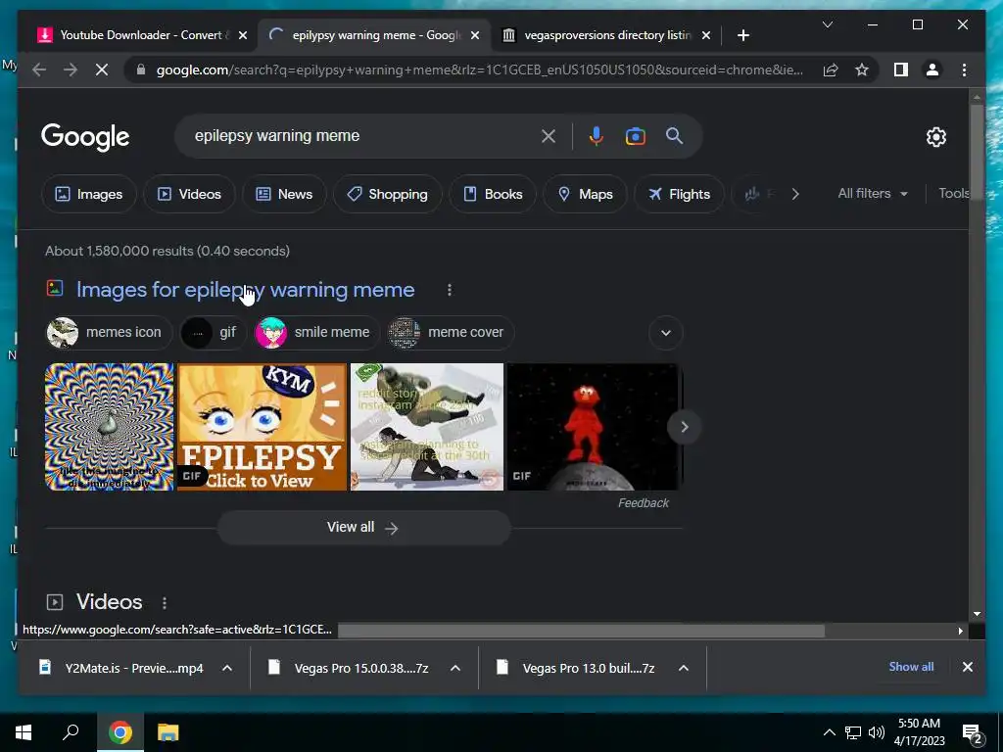Screen dimensions: 1003x752
Task: Open Google quick settings gear
Action: [935, 137]
